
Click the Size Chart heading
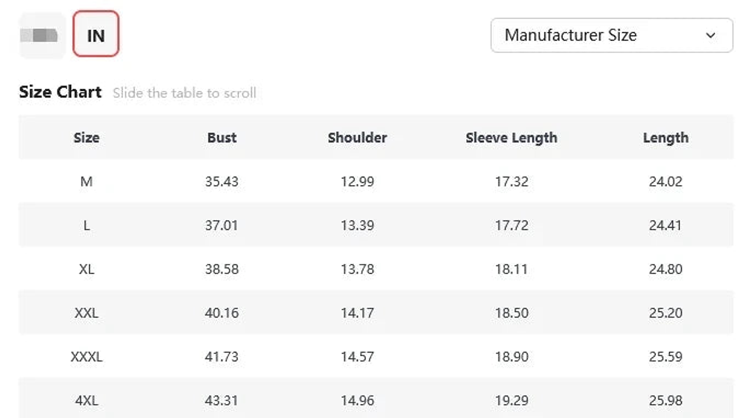pyautogui.click(x=60, y=92)
